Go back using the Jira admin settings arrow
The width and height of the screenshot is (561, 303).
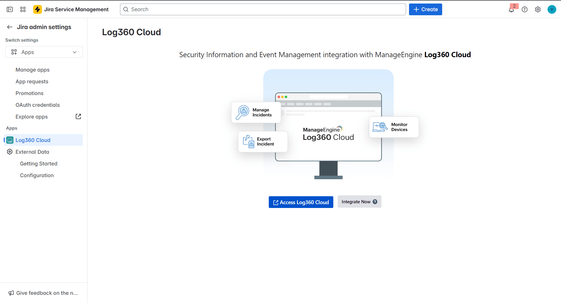(9, 27)
